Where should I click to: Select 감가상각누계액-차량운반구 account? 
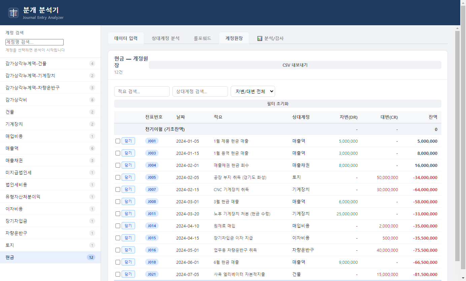(x=50, y=88)
